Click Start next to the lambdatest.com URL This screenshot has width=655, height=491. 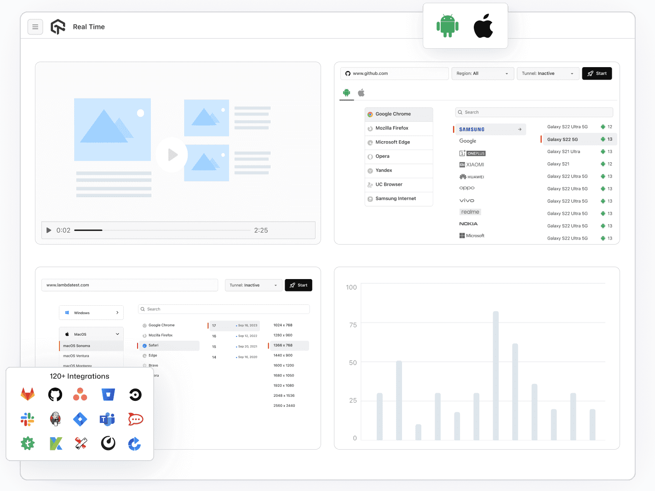(299, 285)
